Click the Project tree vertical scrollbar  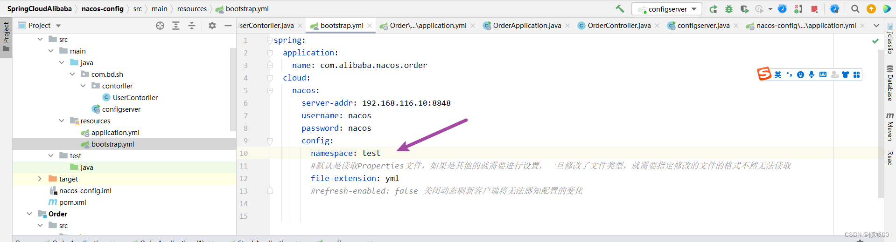[233, 88]
